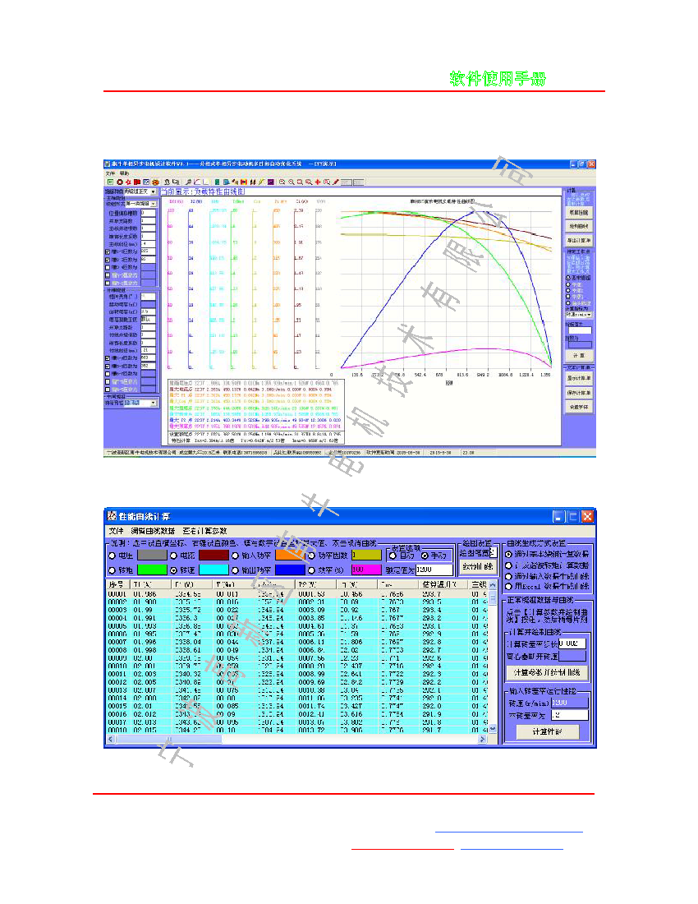This screenshot has height=904, width=698.
Task: Select the 效率(%) radio button
Action: tap(311, 570)
